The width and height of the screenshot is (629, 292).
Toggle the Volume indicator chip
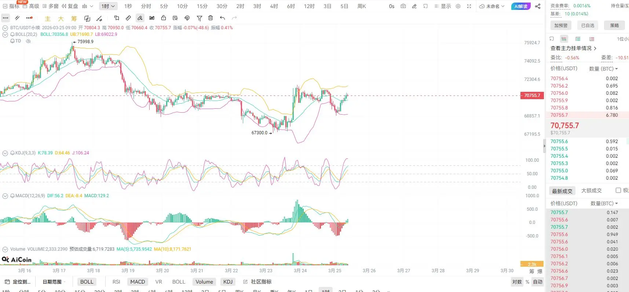pyautogui.click(x=204, y=282)
